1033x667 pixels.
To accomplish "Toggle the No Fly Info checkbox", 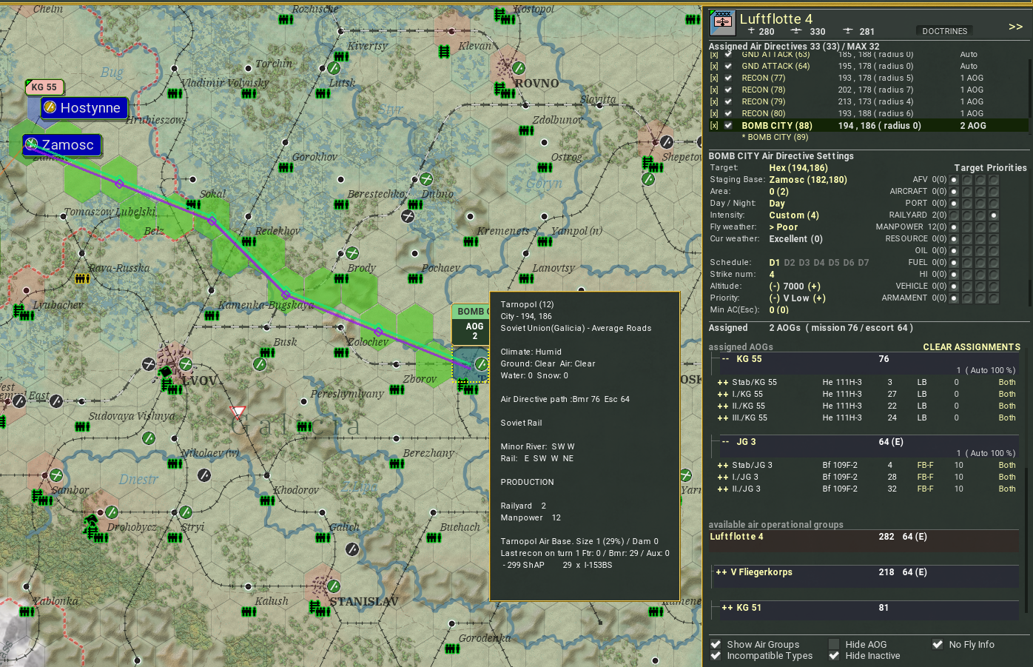I will tap(938, 644).
